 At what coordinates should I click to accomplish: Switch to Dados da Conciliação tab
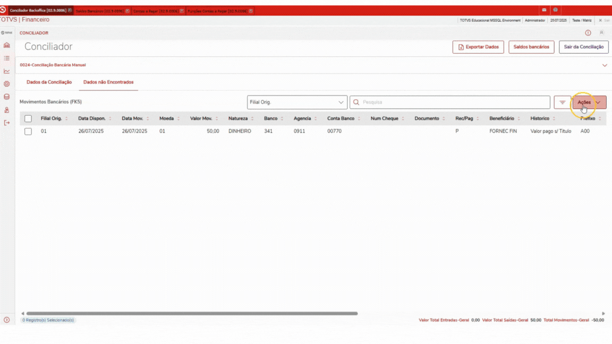pyautogui.click(x=49, y=82)
